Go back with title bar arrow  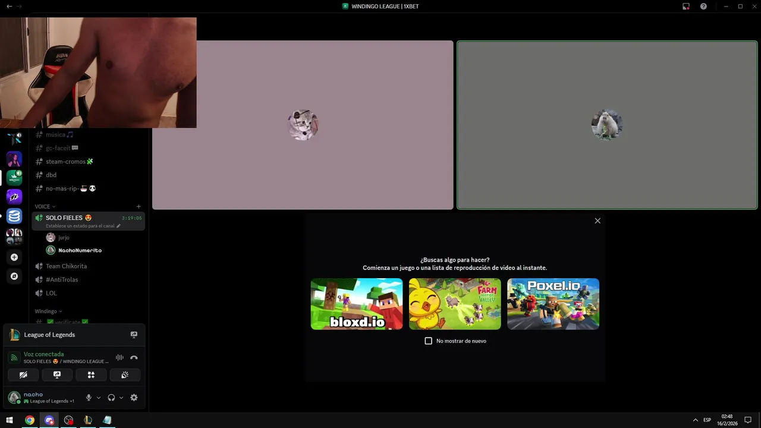9,6
